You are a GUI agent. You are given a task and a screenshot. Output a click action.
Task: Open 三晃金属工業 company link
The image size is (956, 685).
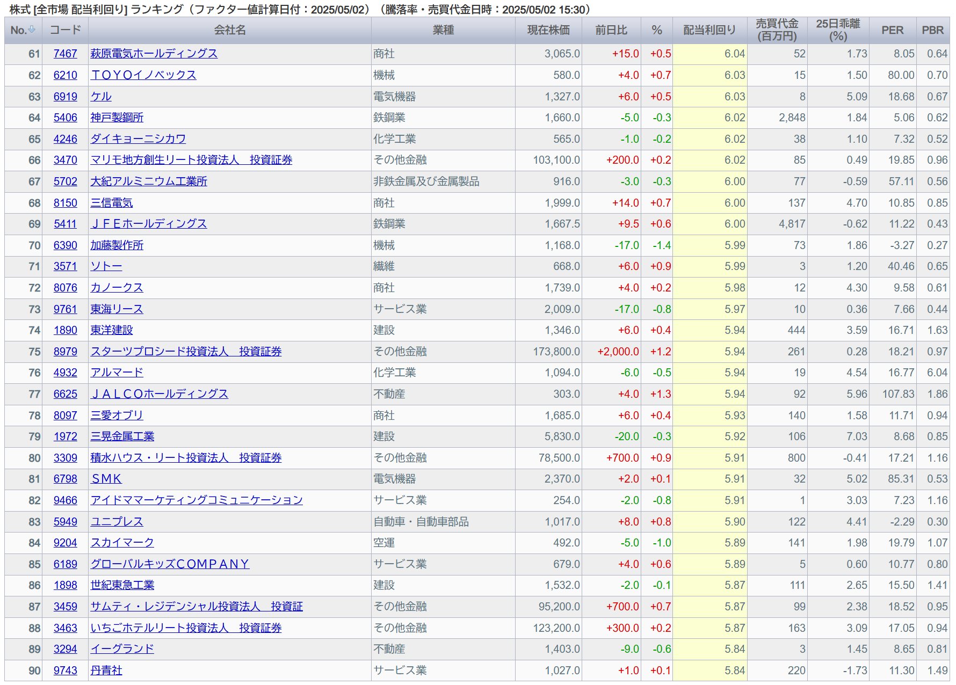(122, 436)
